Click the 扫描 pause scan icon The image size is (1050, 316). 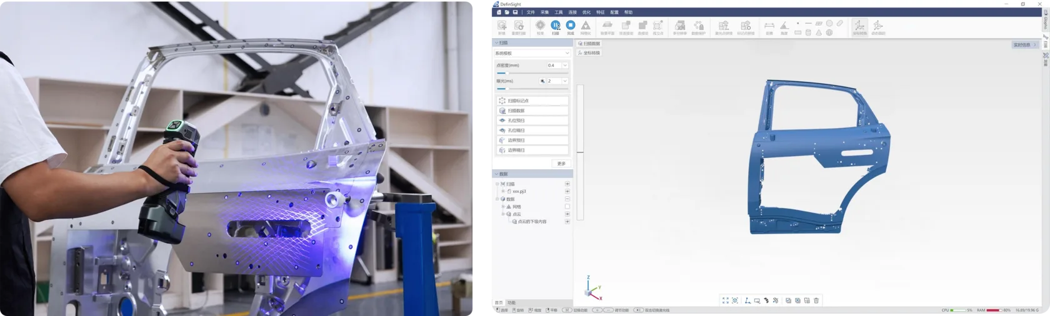[x=556, y=26]
